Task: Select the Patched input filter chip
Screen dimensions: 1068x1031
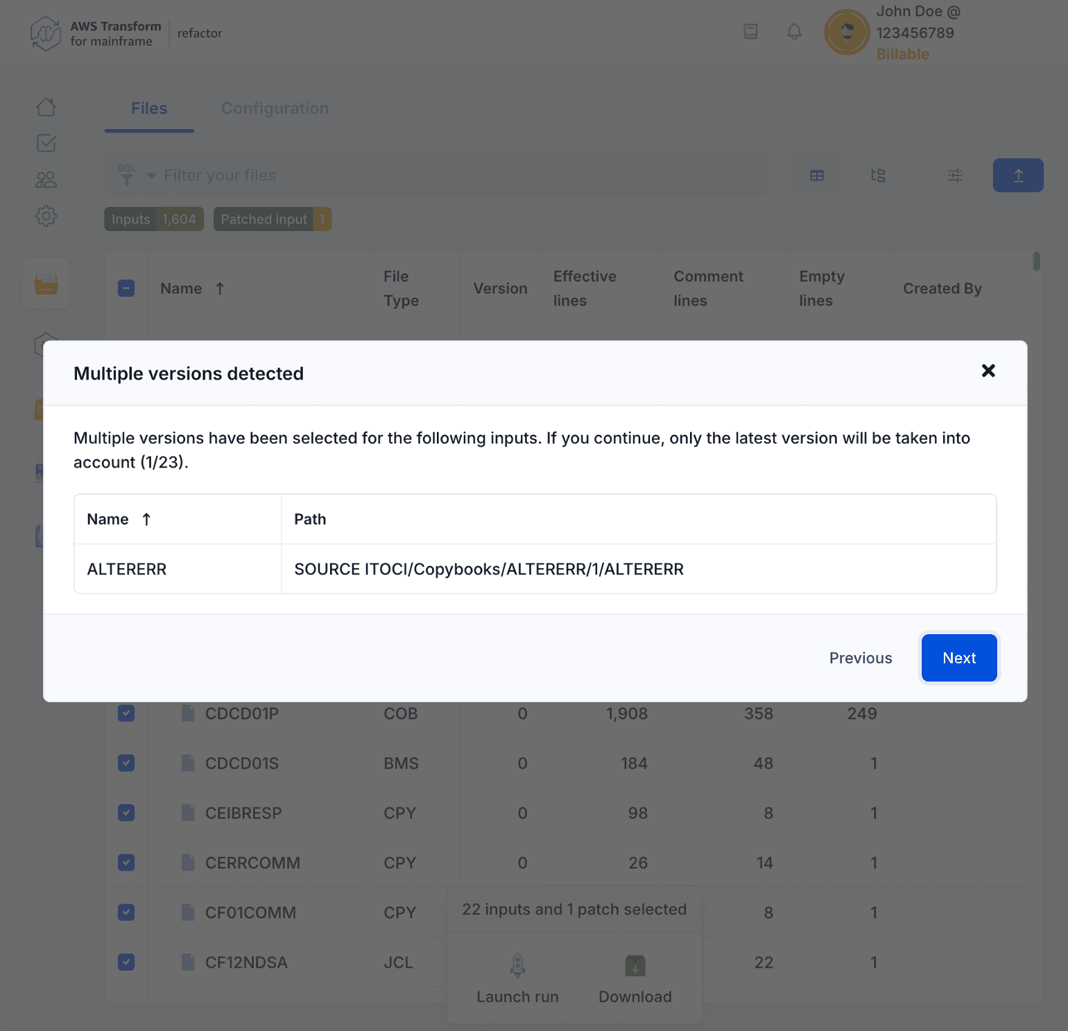Action: click(x=272, y=219)
